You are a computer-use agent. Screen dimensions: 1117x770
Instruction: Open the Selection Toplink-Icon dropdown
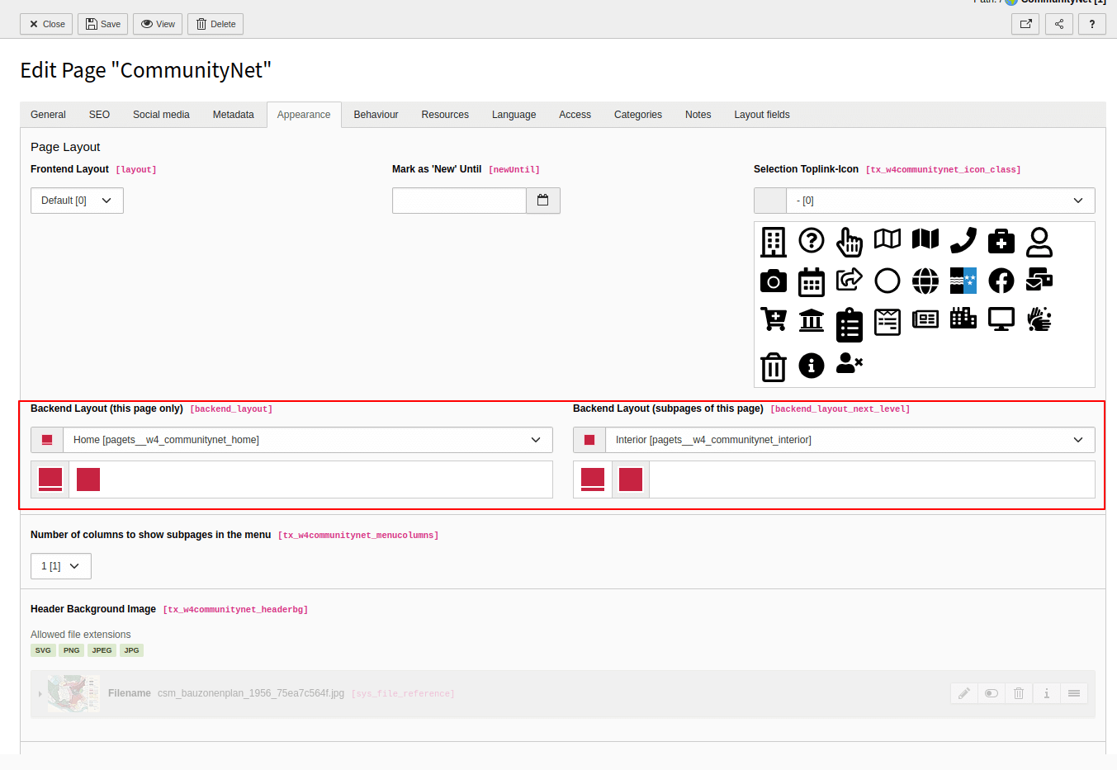940,201
